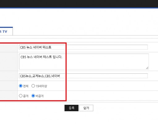158x124 pixels.
Task: Click the gray label cell beside tags field
Action: point(9,76)
